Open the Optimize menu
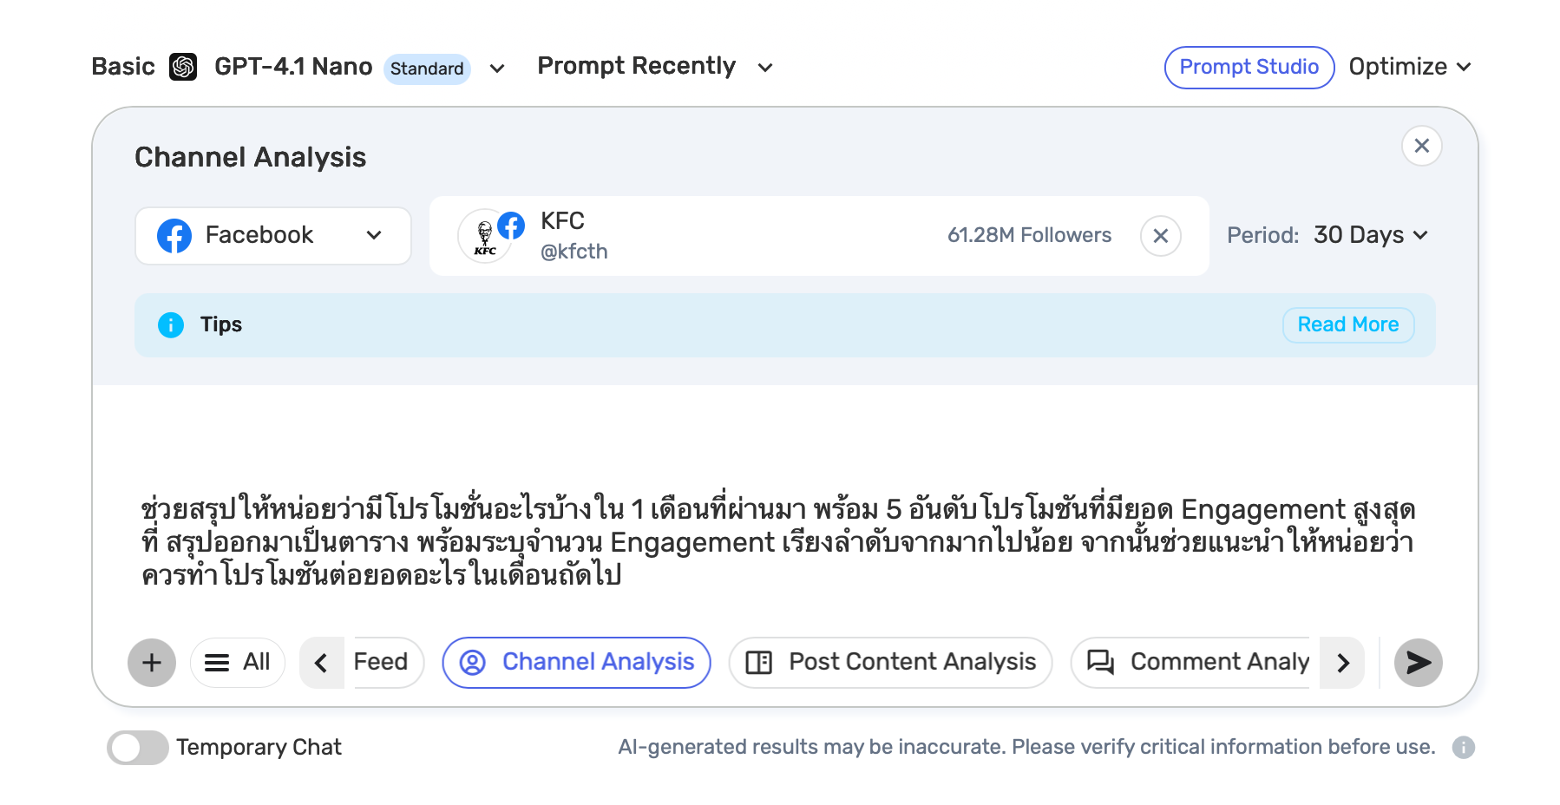 tap(1409, 67)
